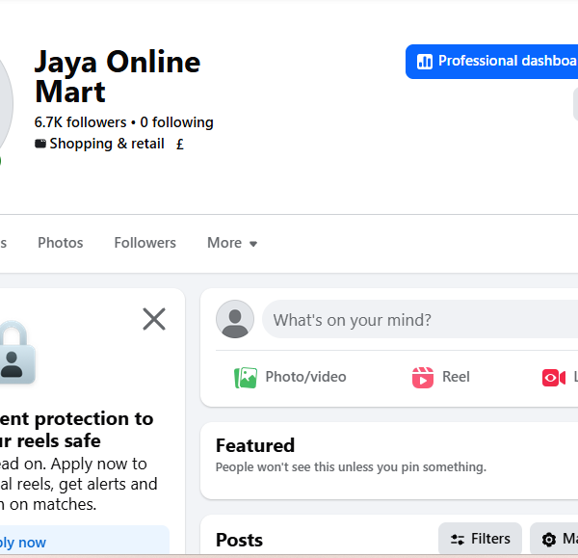This screenshot has height=558, width=578.
Task: Click the Jaya Online Mart page name
Action: [118, 77]
